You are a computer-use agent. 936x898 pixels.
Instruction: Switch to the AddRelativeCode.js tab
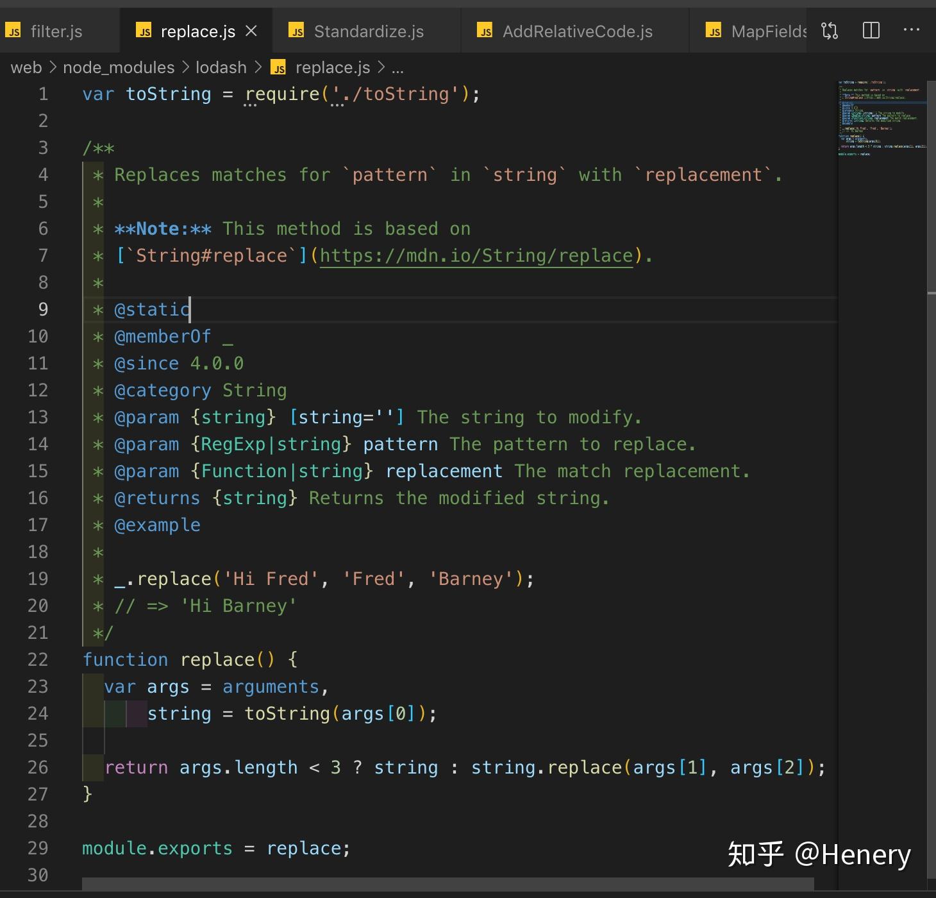pyautogui.click(x=577, y=31)
